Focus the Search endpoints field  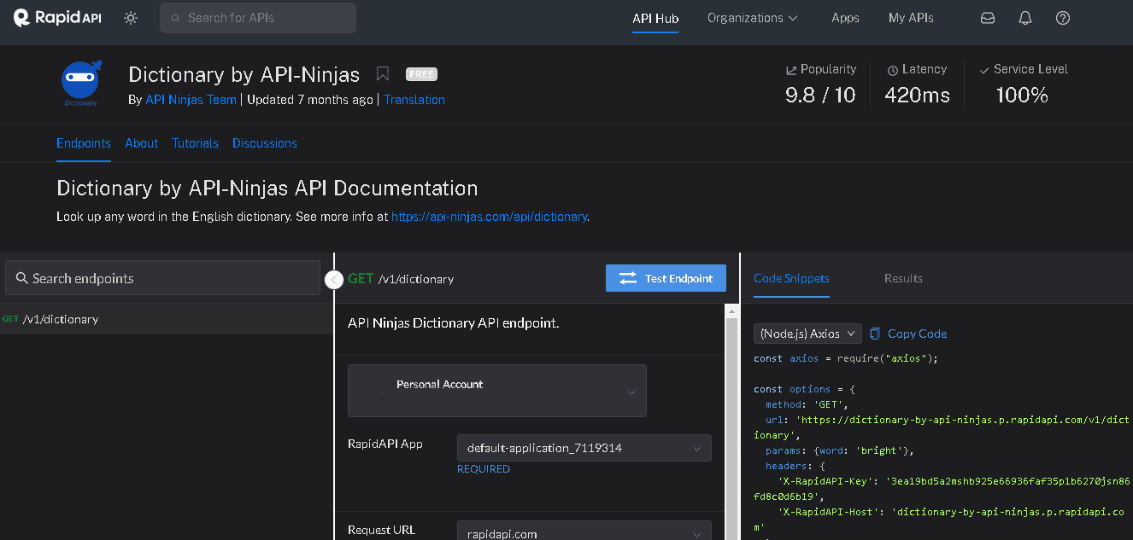click(x=163, y=278)
